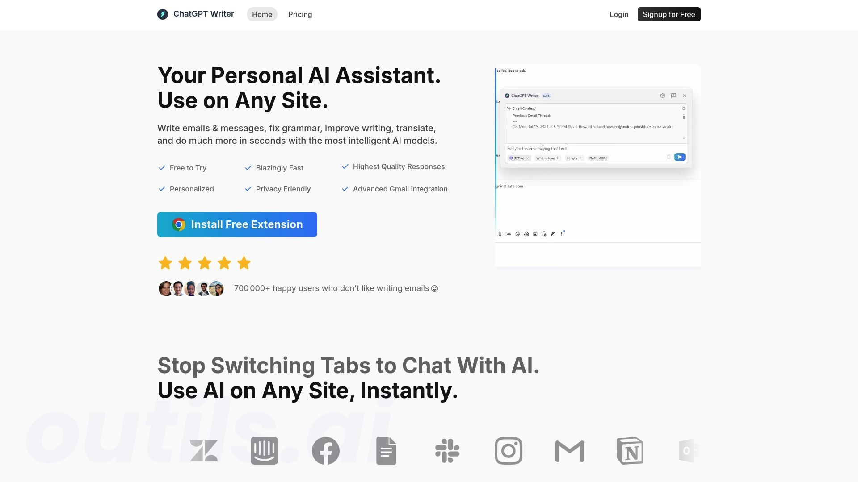Image resolution: width=858 pixels, height=482 pixels.
Task: Click the send arrow button in extension
Action: pyautogui.click(x=679, y=157)
